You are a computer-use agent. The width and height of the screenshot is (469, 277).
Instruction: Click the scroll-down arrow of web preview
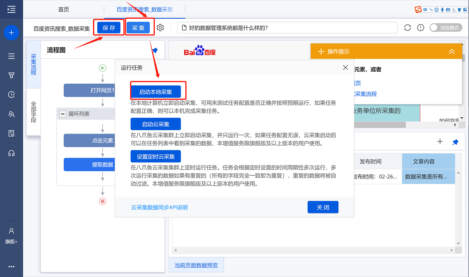(x=462, y=118)
